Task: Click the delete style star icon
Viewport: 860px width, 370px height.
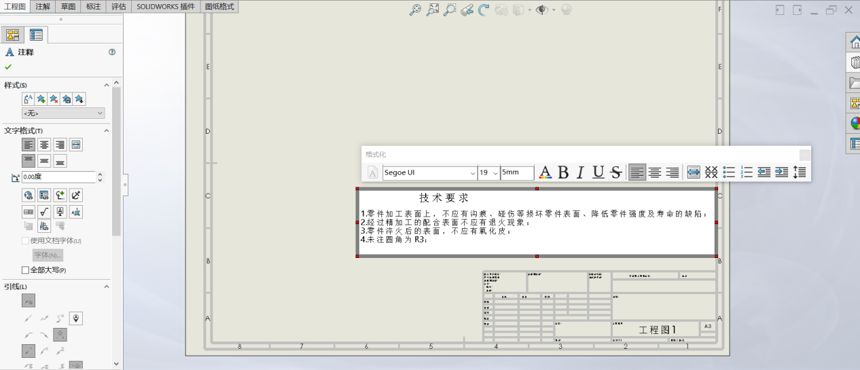Action: click(54, 99)
